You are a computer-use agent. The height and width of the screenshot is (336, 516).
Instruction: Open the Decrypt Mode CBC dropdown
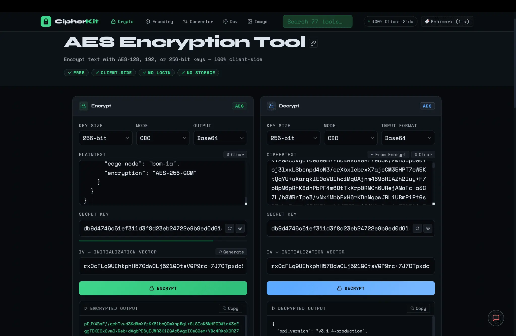[351, 138]
